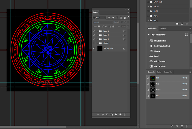Open the Channels panel menu
This screenshot has height=129, width=192.
[x=190, y=72]
